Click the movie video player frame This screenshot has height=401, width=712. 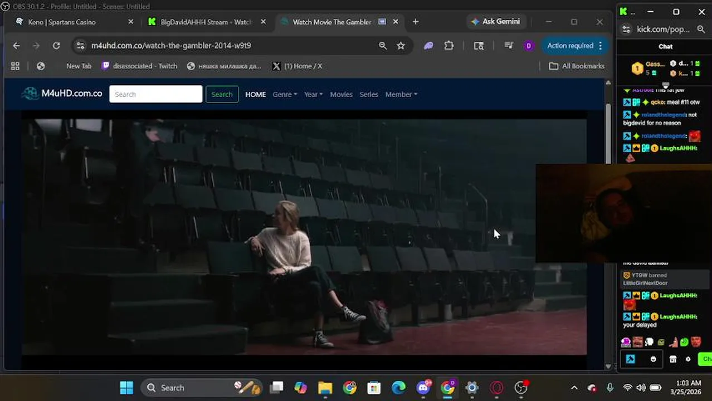point(304,237)
